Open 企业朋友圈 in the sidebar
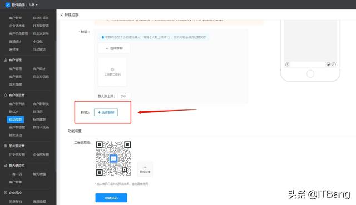Viewport: 356px width, 205px height. click(x=41, y=154)
